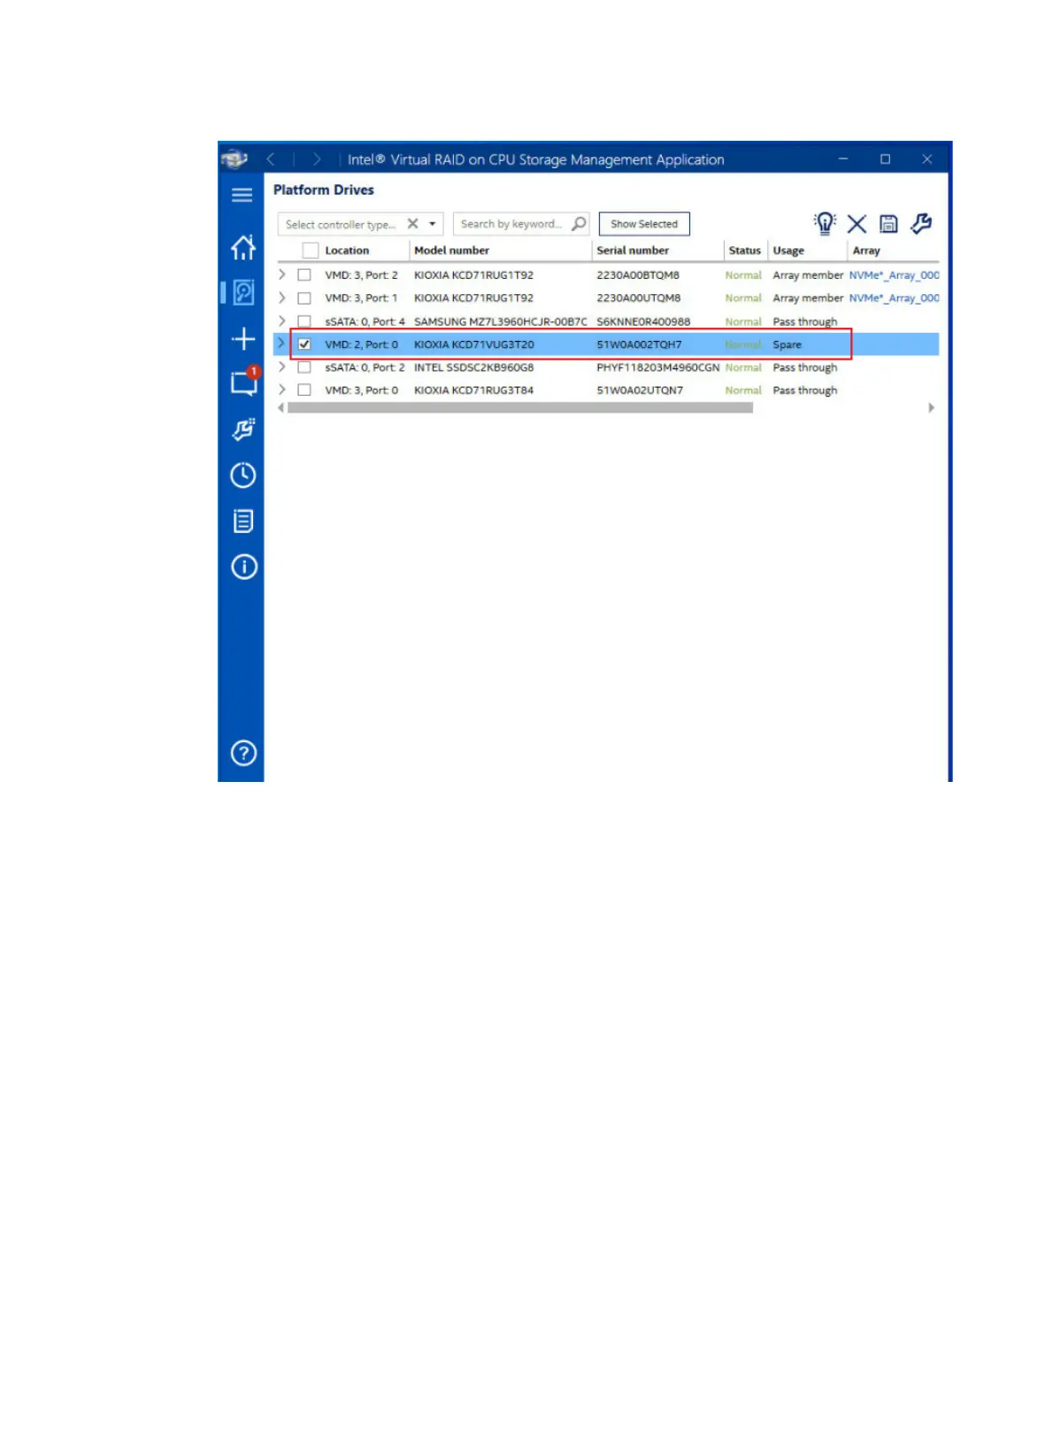Check the VMD: 3, Port: 2 drive checkbox
This screenshot has height=1431, width=1053.
(x=304, y=275)
